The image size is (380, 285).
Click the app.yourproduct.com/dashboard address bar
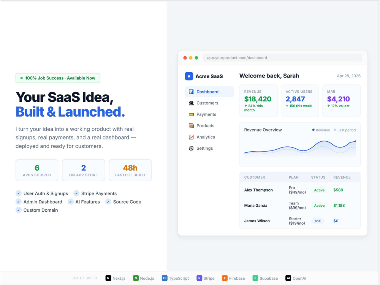point(283,58)
